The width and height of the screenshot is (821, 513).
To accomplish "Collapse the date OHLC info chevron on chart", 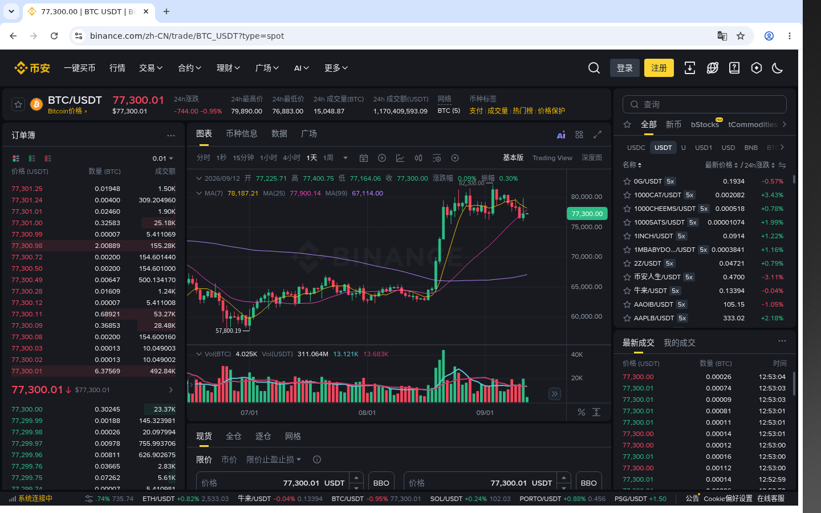I will tap(199, 178).
